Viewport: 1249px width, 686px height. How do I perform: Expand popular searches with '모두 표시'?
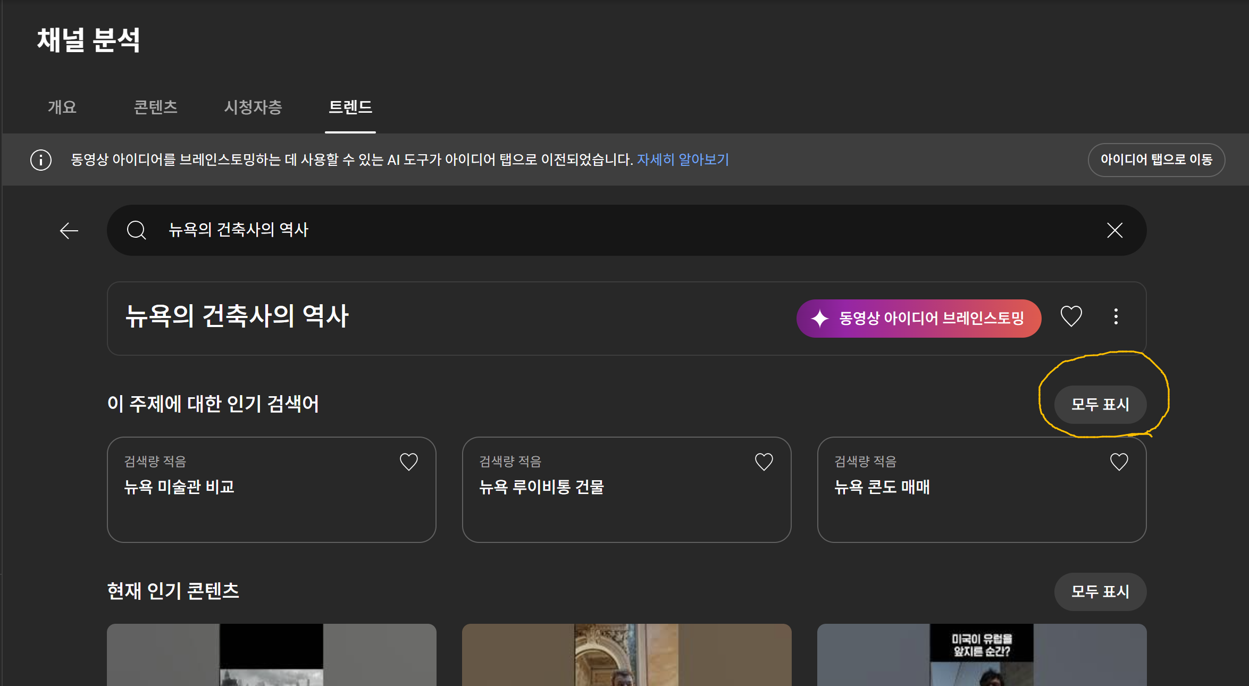1100,405
